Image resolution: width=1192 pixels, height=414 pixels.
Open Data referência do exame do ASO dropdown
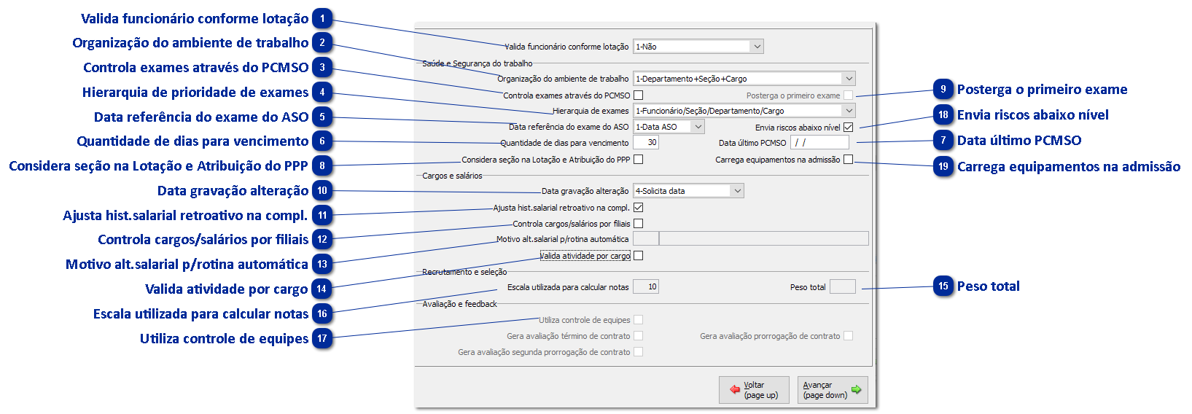coord(669,127)
